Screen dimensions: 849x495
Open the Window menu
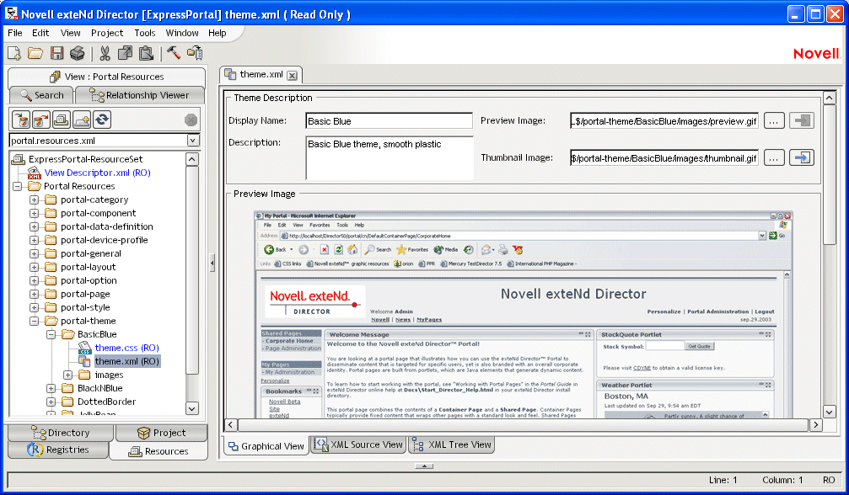tap(182, 33)
